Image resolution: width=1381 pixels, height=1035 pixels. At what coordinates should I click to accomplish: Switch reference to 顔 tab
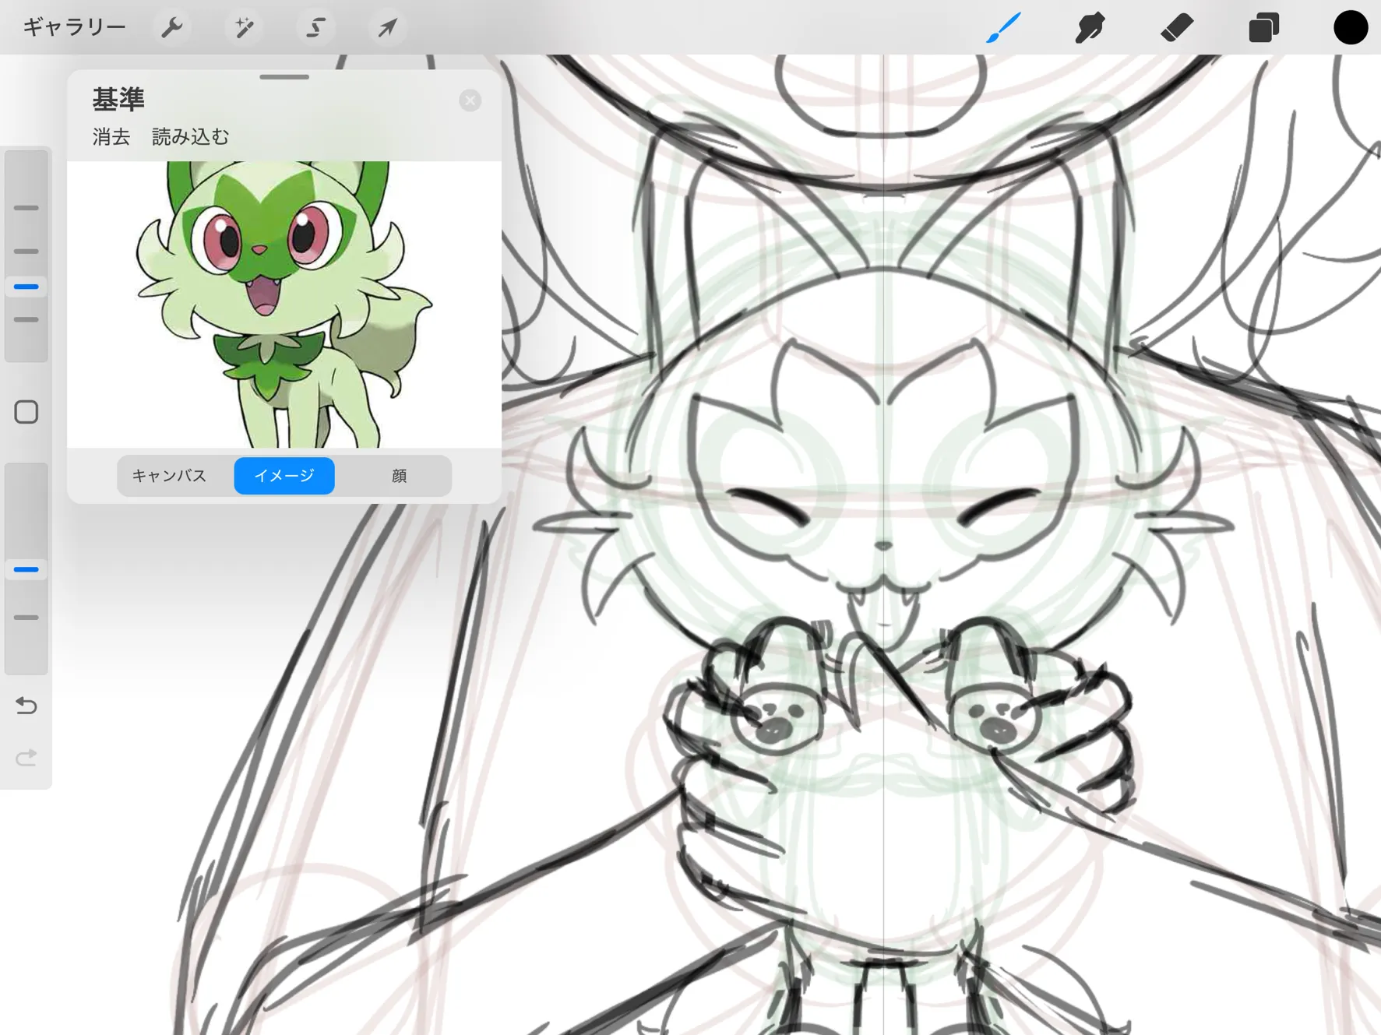(399, 476)
